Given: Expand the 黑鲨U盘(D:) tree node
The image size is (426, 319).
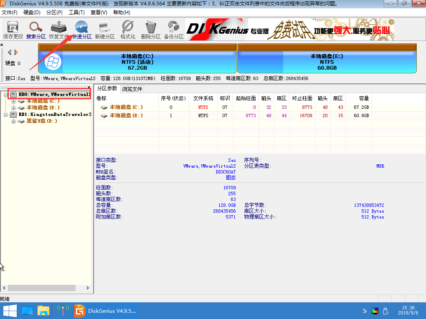Looking at the screenshot, I should click(13, 121).
